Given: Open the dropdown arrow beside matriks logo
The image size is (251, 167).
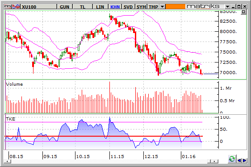Looking at the screenshot, I should [x=227, y=7].
